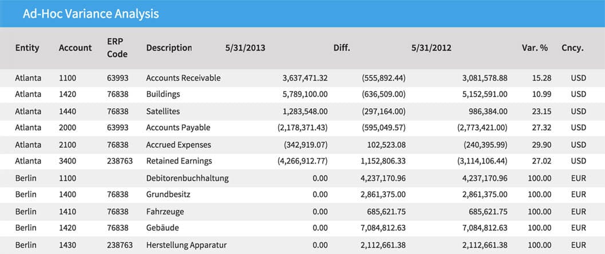Screen dimensions: 605x254
Task: Click the Satellites description cell
Action: (163, 112)
